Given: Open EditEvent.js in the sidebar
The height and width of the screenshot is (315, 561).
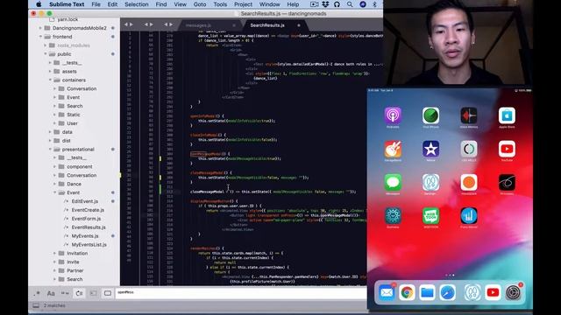Looking at the screenshot, I should click(x=84, y=201).
